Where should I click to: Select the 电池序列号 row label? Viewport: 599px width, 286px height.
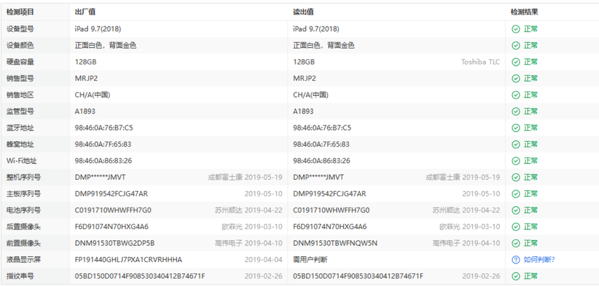tap(24, 210)
